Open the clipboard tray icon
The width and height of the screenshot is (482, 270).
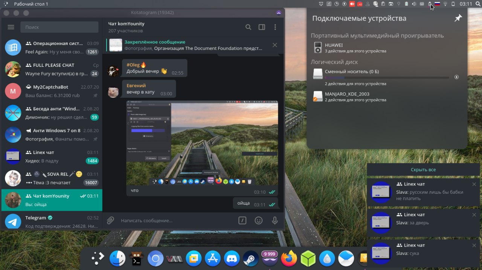383,4
